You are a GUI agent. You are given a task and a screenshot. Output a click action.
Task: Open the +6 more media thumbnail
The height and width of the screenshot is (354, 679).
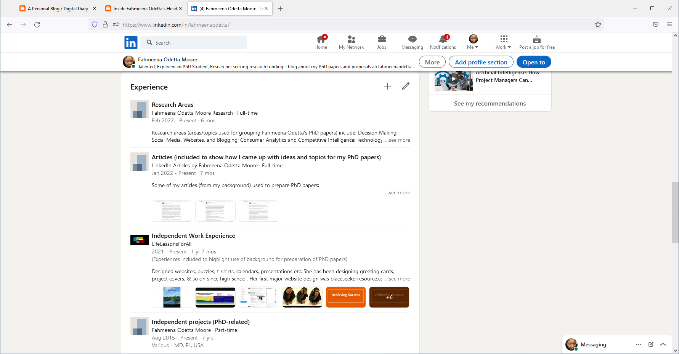tap(389, 297)
